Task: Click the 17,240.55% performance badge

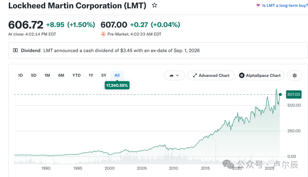Action: pos(117,85)
